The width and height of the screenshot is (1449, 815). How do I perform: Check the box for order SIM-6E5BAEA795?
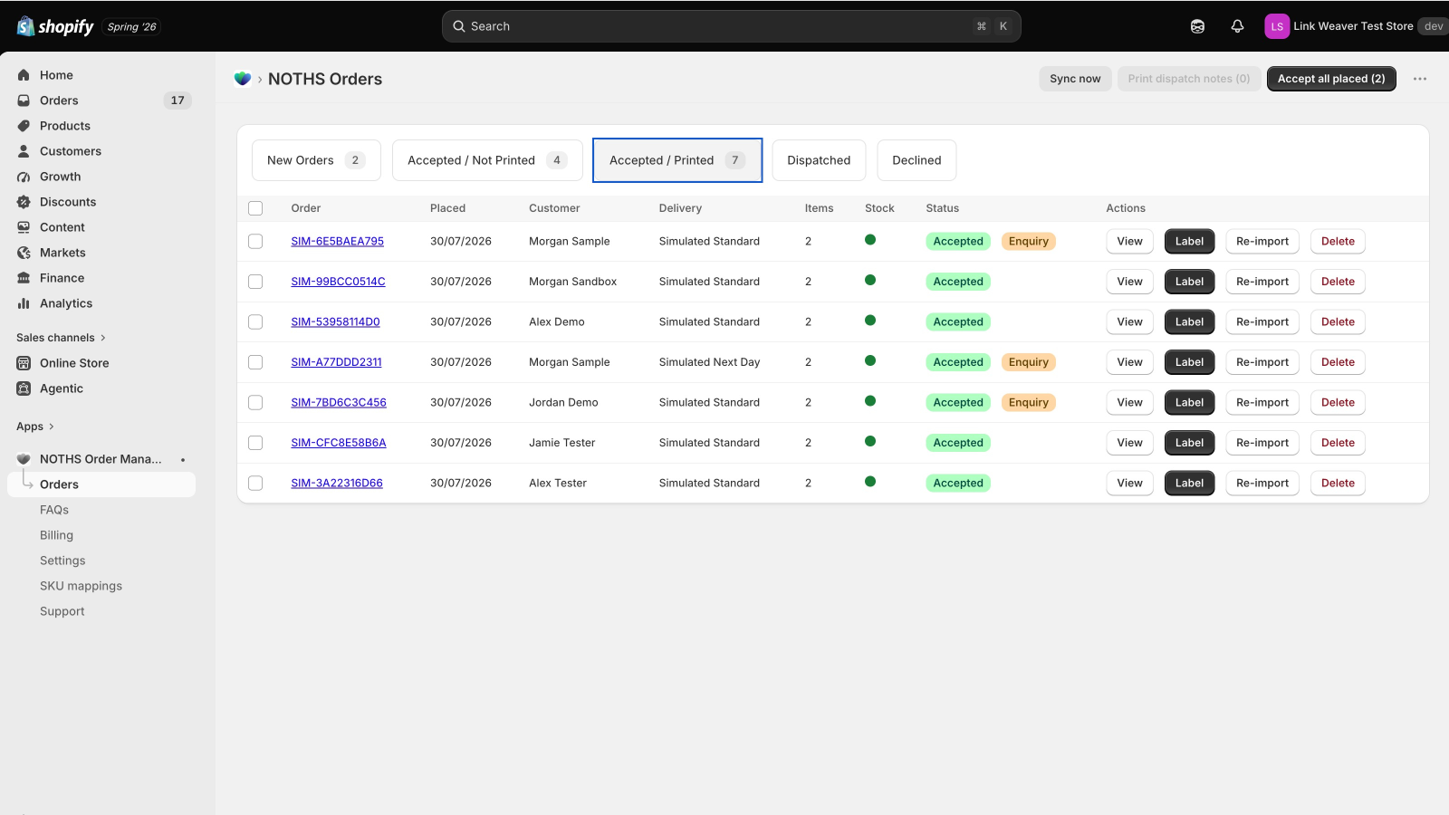[x=255, y=242]
